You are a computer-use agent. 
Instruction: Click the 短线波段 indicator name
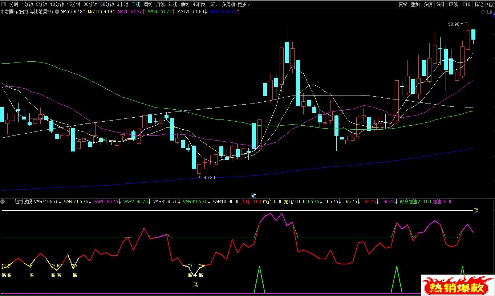click(x=24, y=202)
